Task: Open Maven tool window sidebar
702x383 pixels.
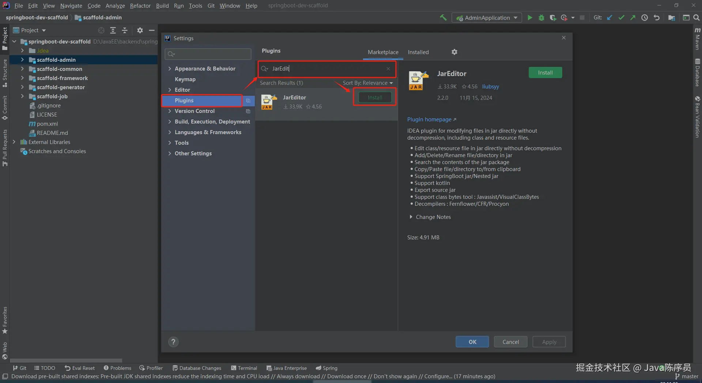Action: [x=698, y=39]
